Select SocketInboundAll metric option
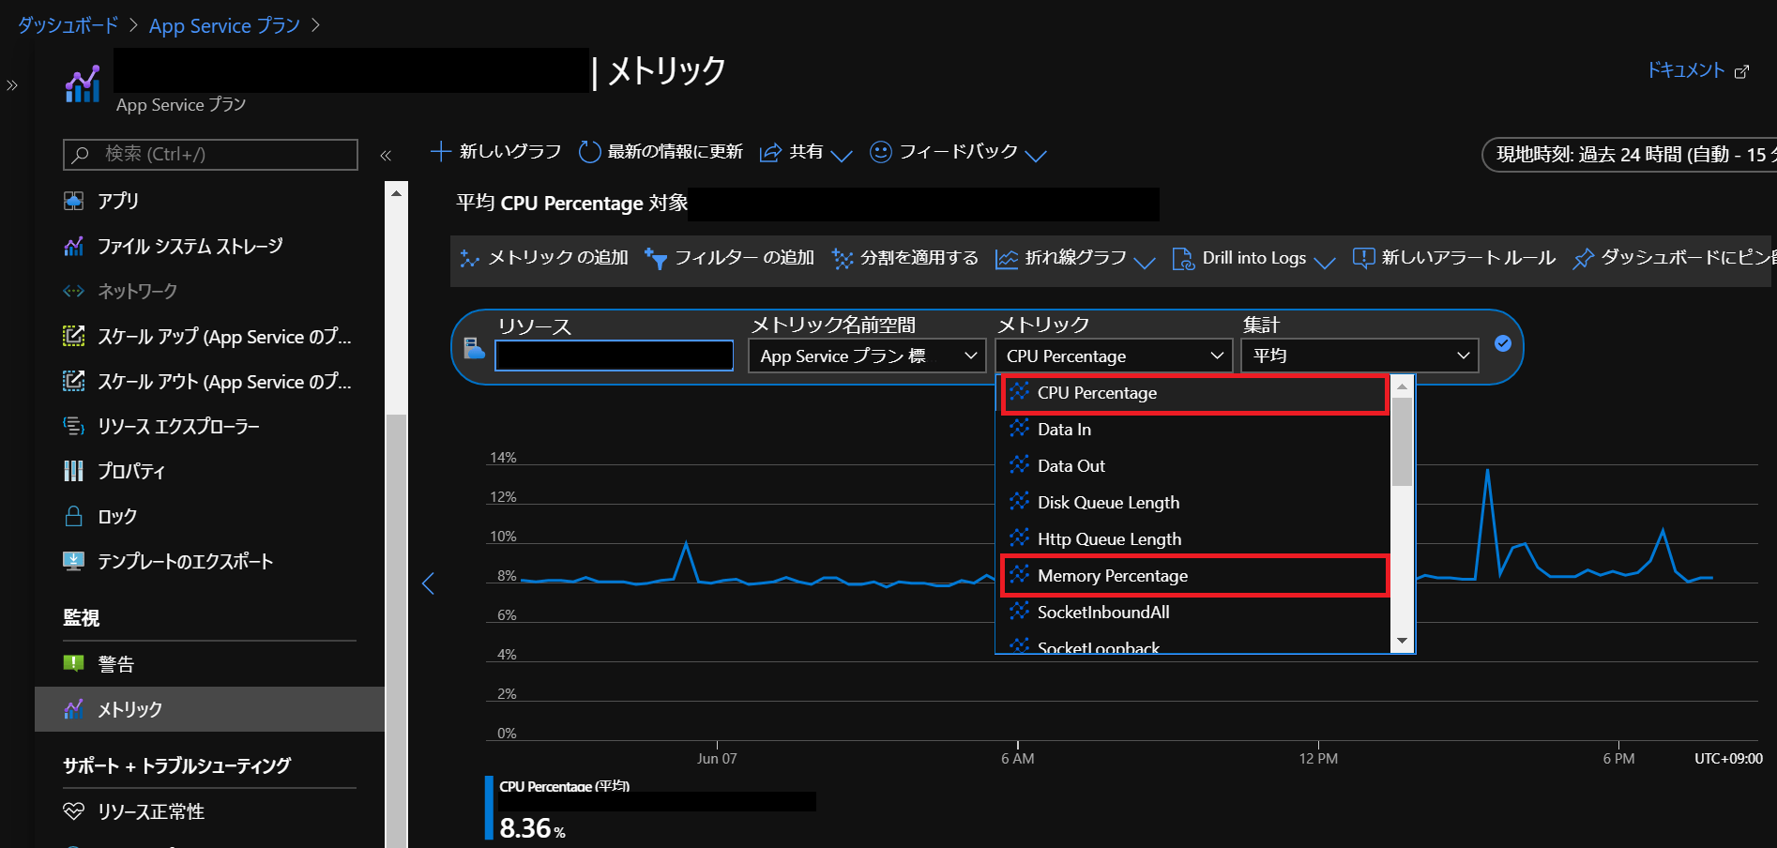Viewport: 1777px width, 848px height. (x=1193, y=613)
